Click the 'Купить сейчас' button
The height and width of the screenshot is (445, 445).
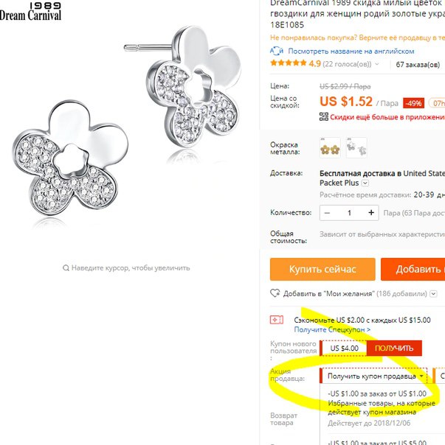(x=322, y=269)
